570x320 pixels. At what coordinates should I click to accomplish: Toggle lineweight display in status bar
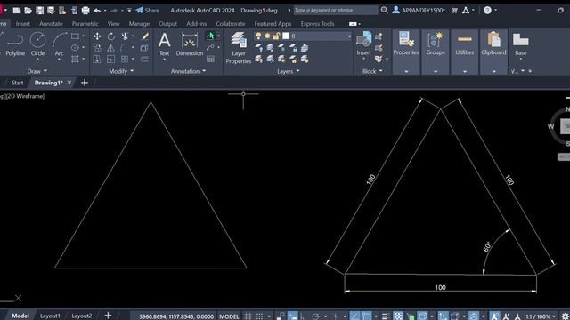point(386,316)
